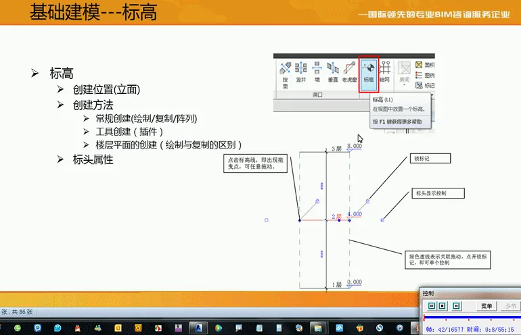This screenshot has height=335, width=521.
Task: Click the second square playback button in 控制 panel
Action: (x=443, y=306)
